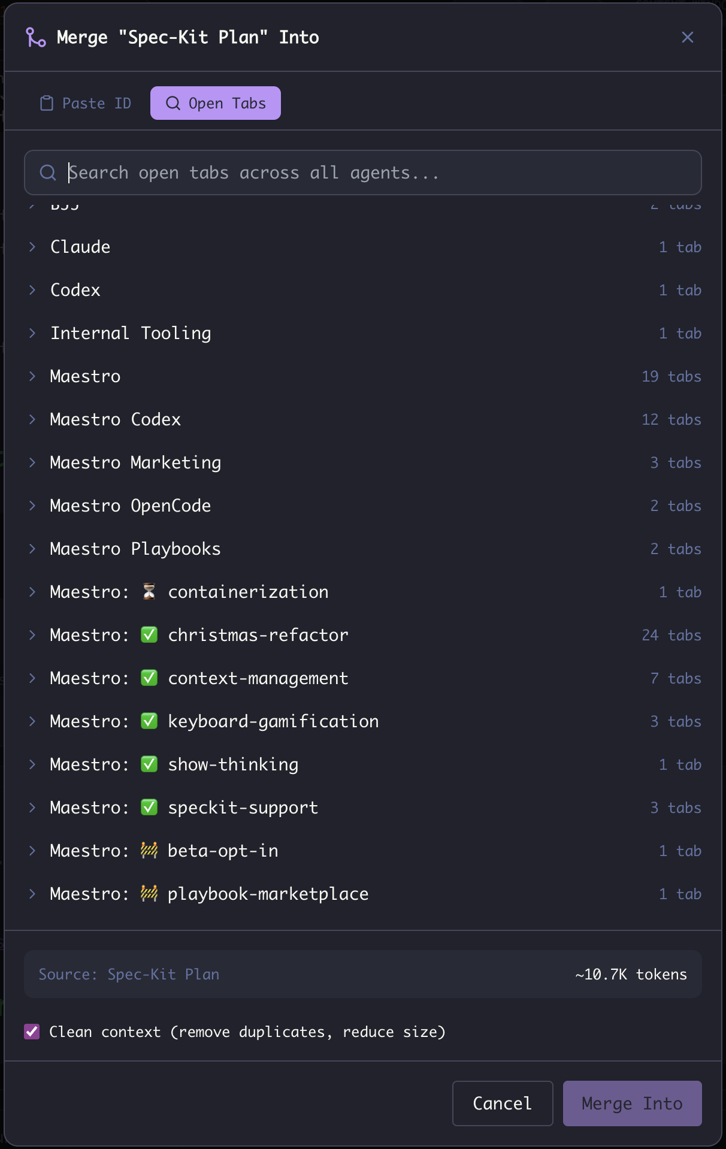
Task: Click the construction icon beside playbook-marketplace
Action: [148, 893]
